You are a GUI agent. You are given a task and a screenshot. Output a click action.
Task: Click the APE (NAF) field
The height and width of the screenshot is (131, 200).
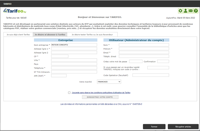[x=59, y=76]
